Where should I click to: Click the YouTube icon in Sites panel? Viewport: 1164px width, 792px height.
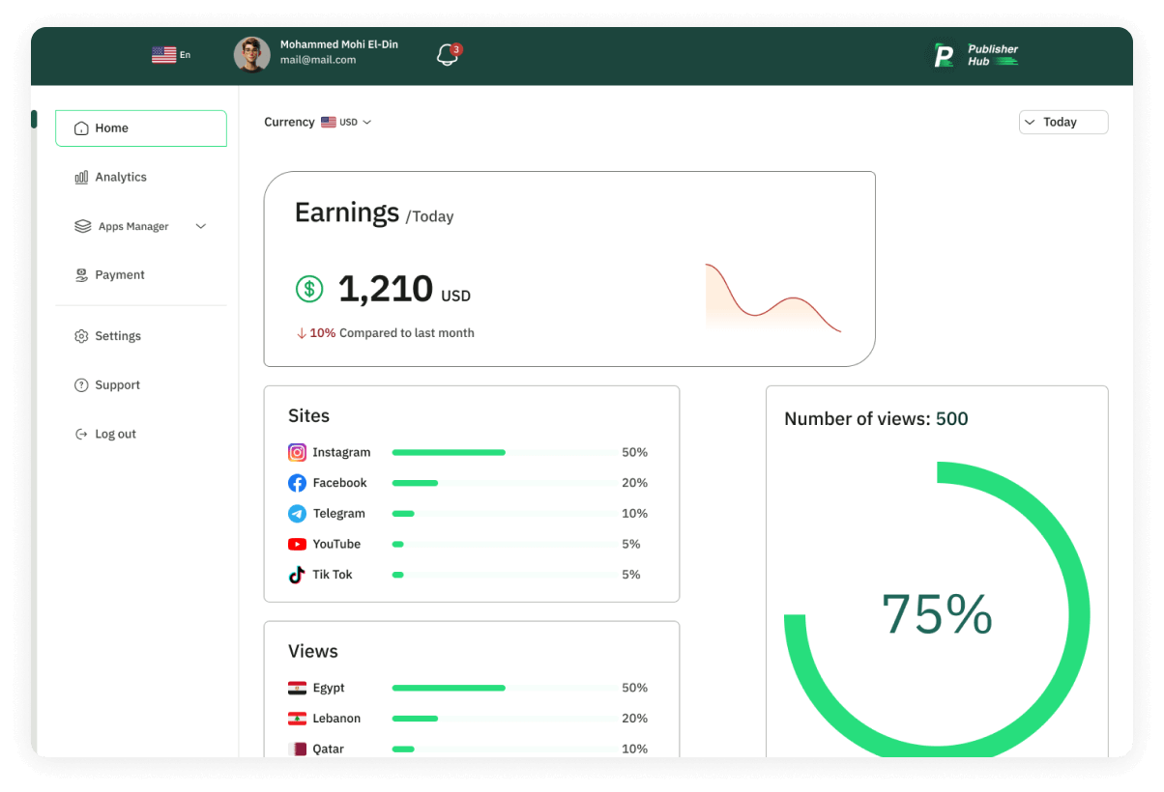297,544
